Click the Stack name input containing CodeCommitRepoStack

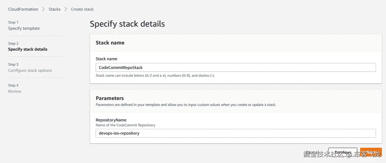pyautogui.click(x=235, y=68)
